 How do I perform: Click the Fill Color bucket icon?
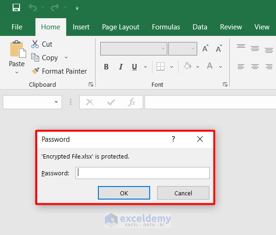click(187, 66)
